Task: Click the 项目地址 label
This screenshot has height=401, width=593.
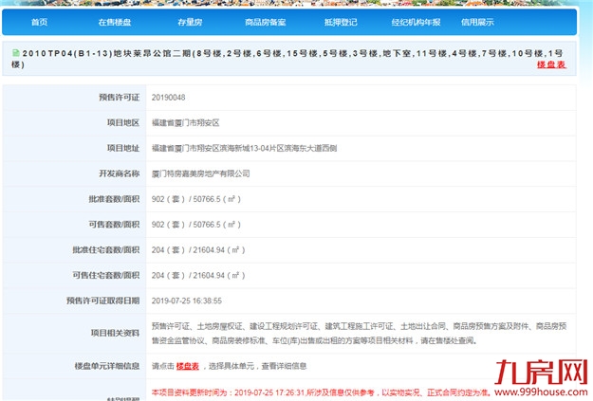Action: [123, 148]
